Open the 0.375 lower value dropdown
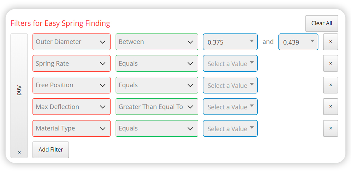The width and height of the screenshot is (351, 172). pos(230,42)
